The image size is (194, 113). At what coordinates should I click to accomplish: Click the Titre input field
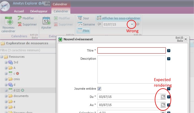tap(131, 50)
